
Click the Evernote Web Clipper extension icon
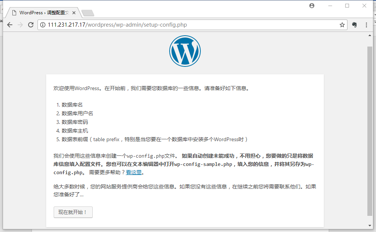click(354, 25)
